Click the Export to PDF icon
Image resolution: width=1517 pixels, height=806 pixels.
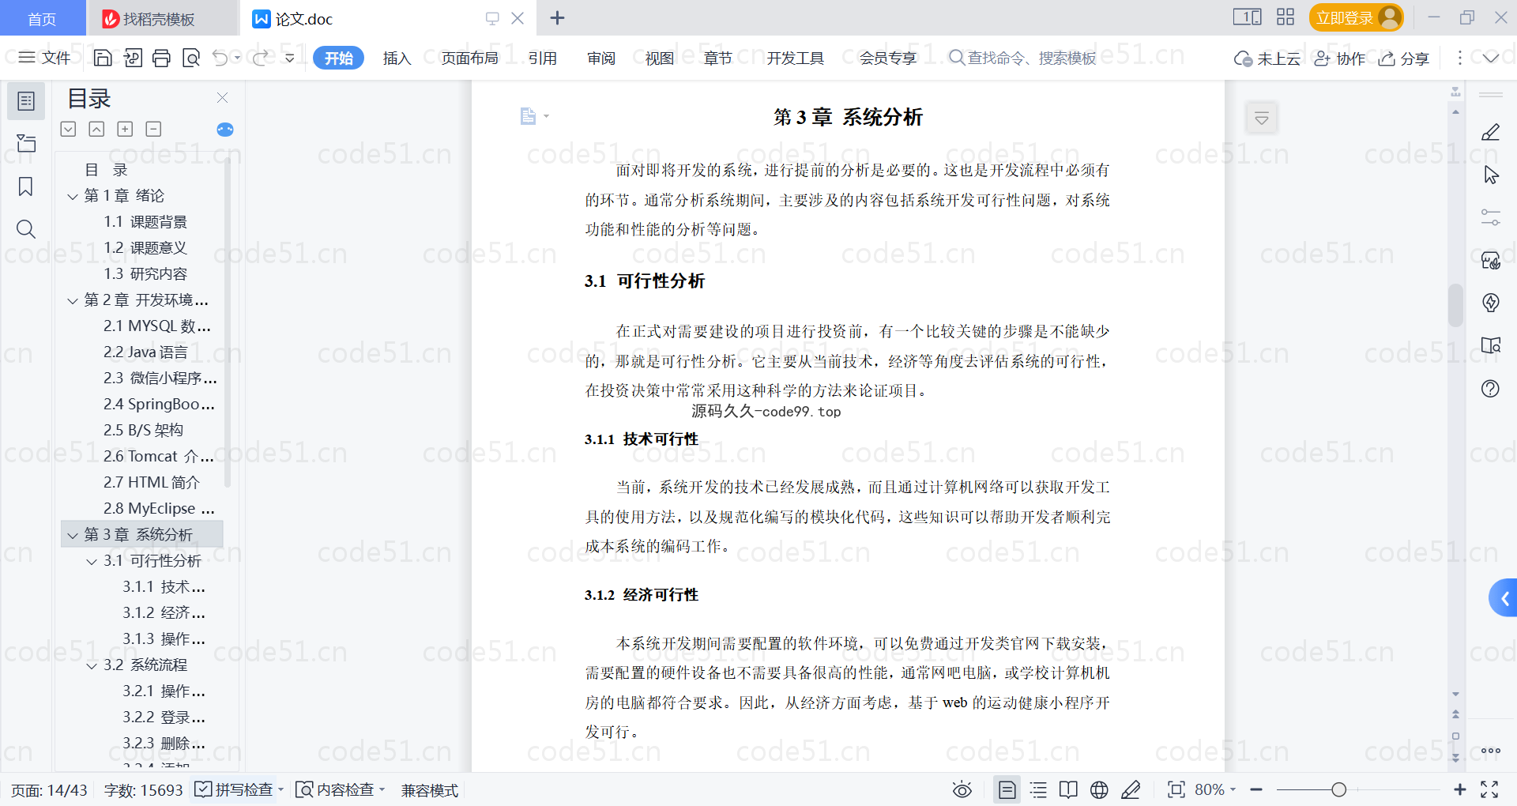[133, 58]
